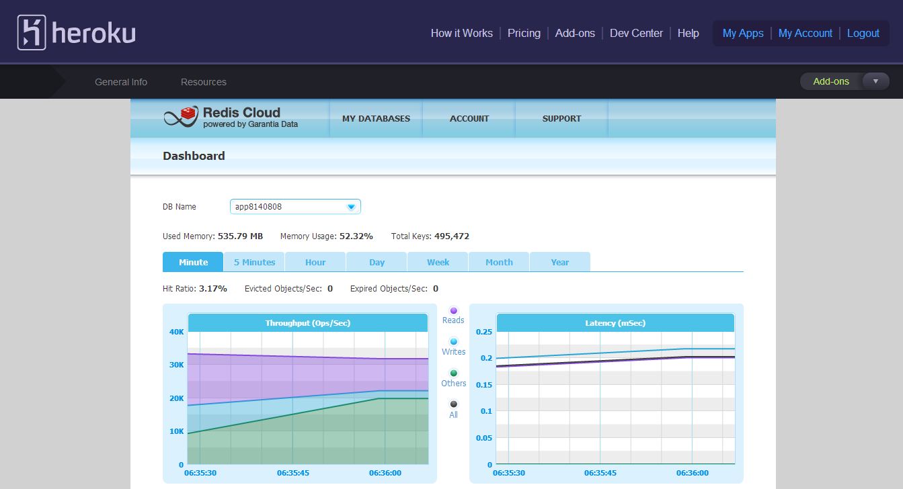This screenshot has width=903, height=489.
Task: Click the Used Memory value 535.79 MB
Action: pyautogui.click(x=241, y=236)
